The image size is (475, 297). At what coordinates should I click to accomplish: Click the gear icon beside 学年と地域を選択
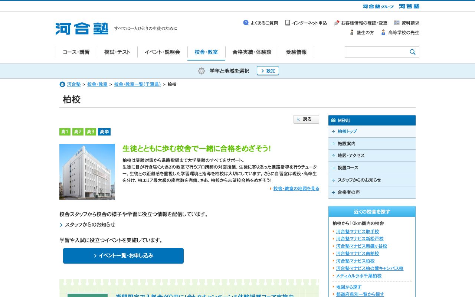pyautogui.click(x=202, y=71)
